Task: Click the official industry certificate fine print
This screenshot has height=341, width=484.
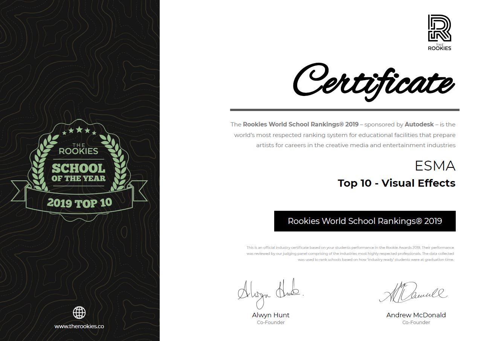Action: click(350, 254)
